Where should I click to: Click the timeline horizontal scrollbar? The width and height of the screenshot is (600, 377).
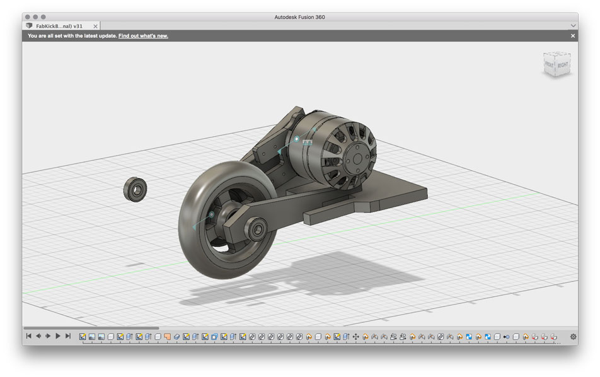91,328
